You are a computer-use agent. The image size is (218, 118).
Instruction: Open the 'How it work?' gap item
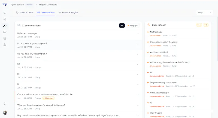click(178, 114)
